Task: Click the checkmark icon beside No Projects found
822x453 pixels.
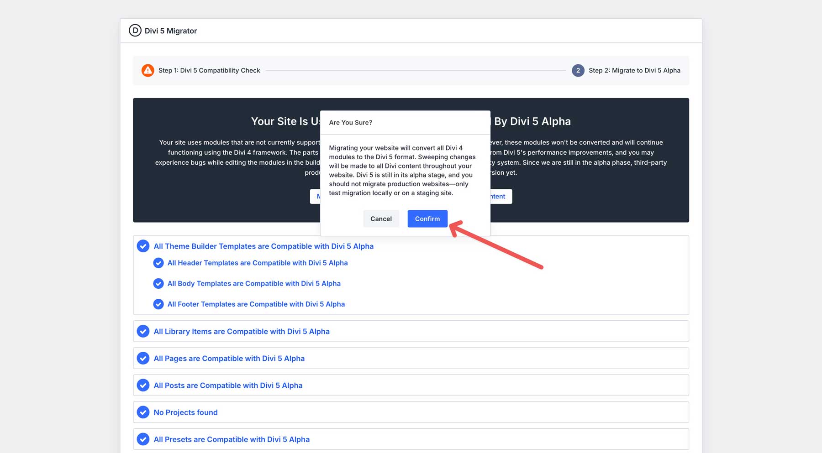Action: [x=143, y=412]
